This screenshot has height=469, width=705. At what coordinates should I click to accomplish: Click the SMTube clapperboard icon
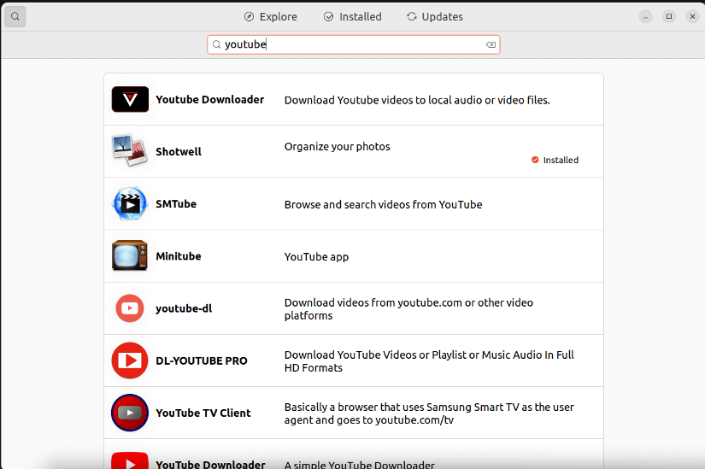(x=130, y=203)
